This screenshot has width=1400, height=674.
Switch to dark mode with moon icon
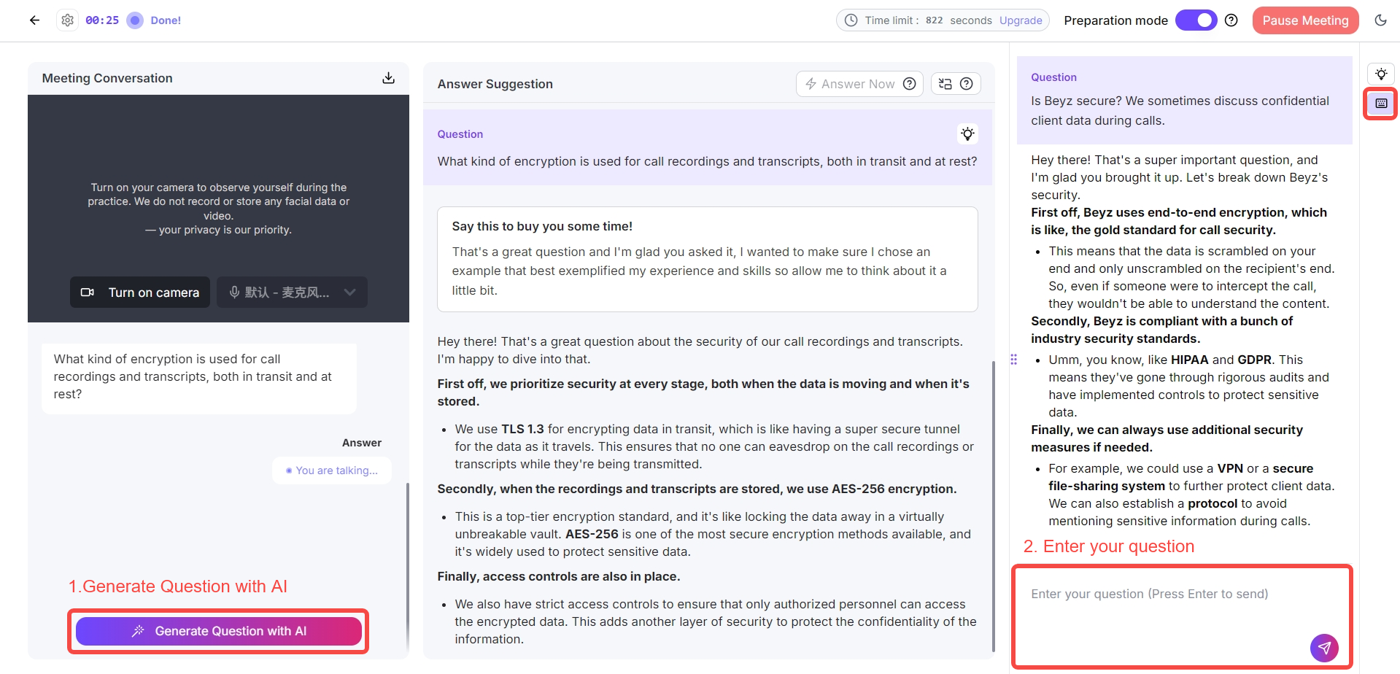coord(1380,20)
